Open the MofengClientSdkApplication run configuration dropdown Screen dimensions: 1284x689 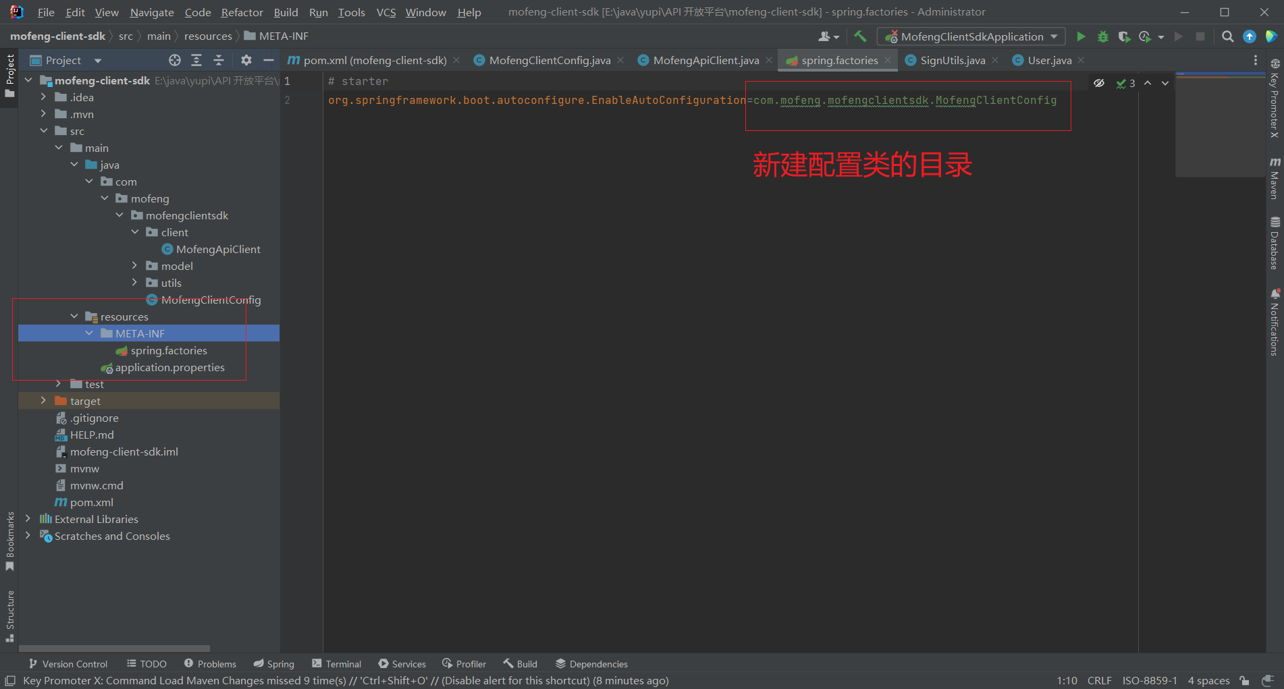pos(971,36)
